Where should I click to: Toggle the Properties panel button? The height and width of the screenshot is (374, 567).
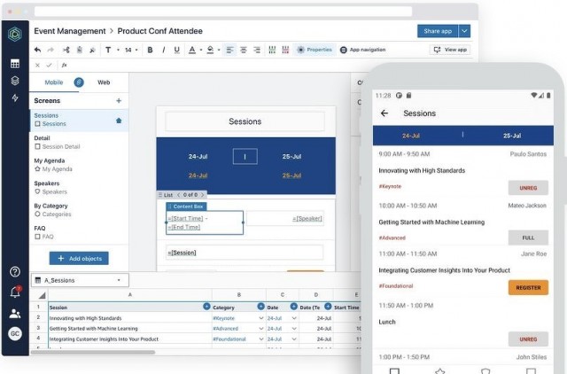(314, 50)
